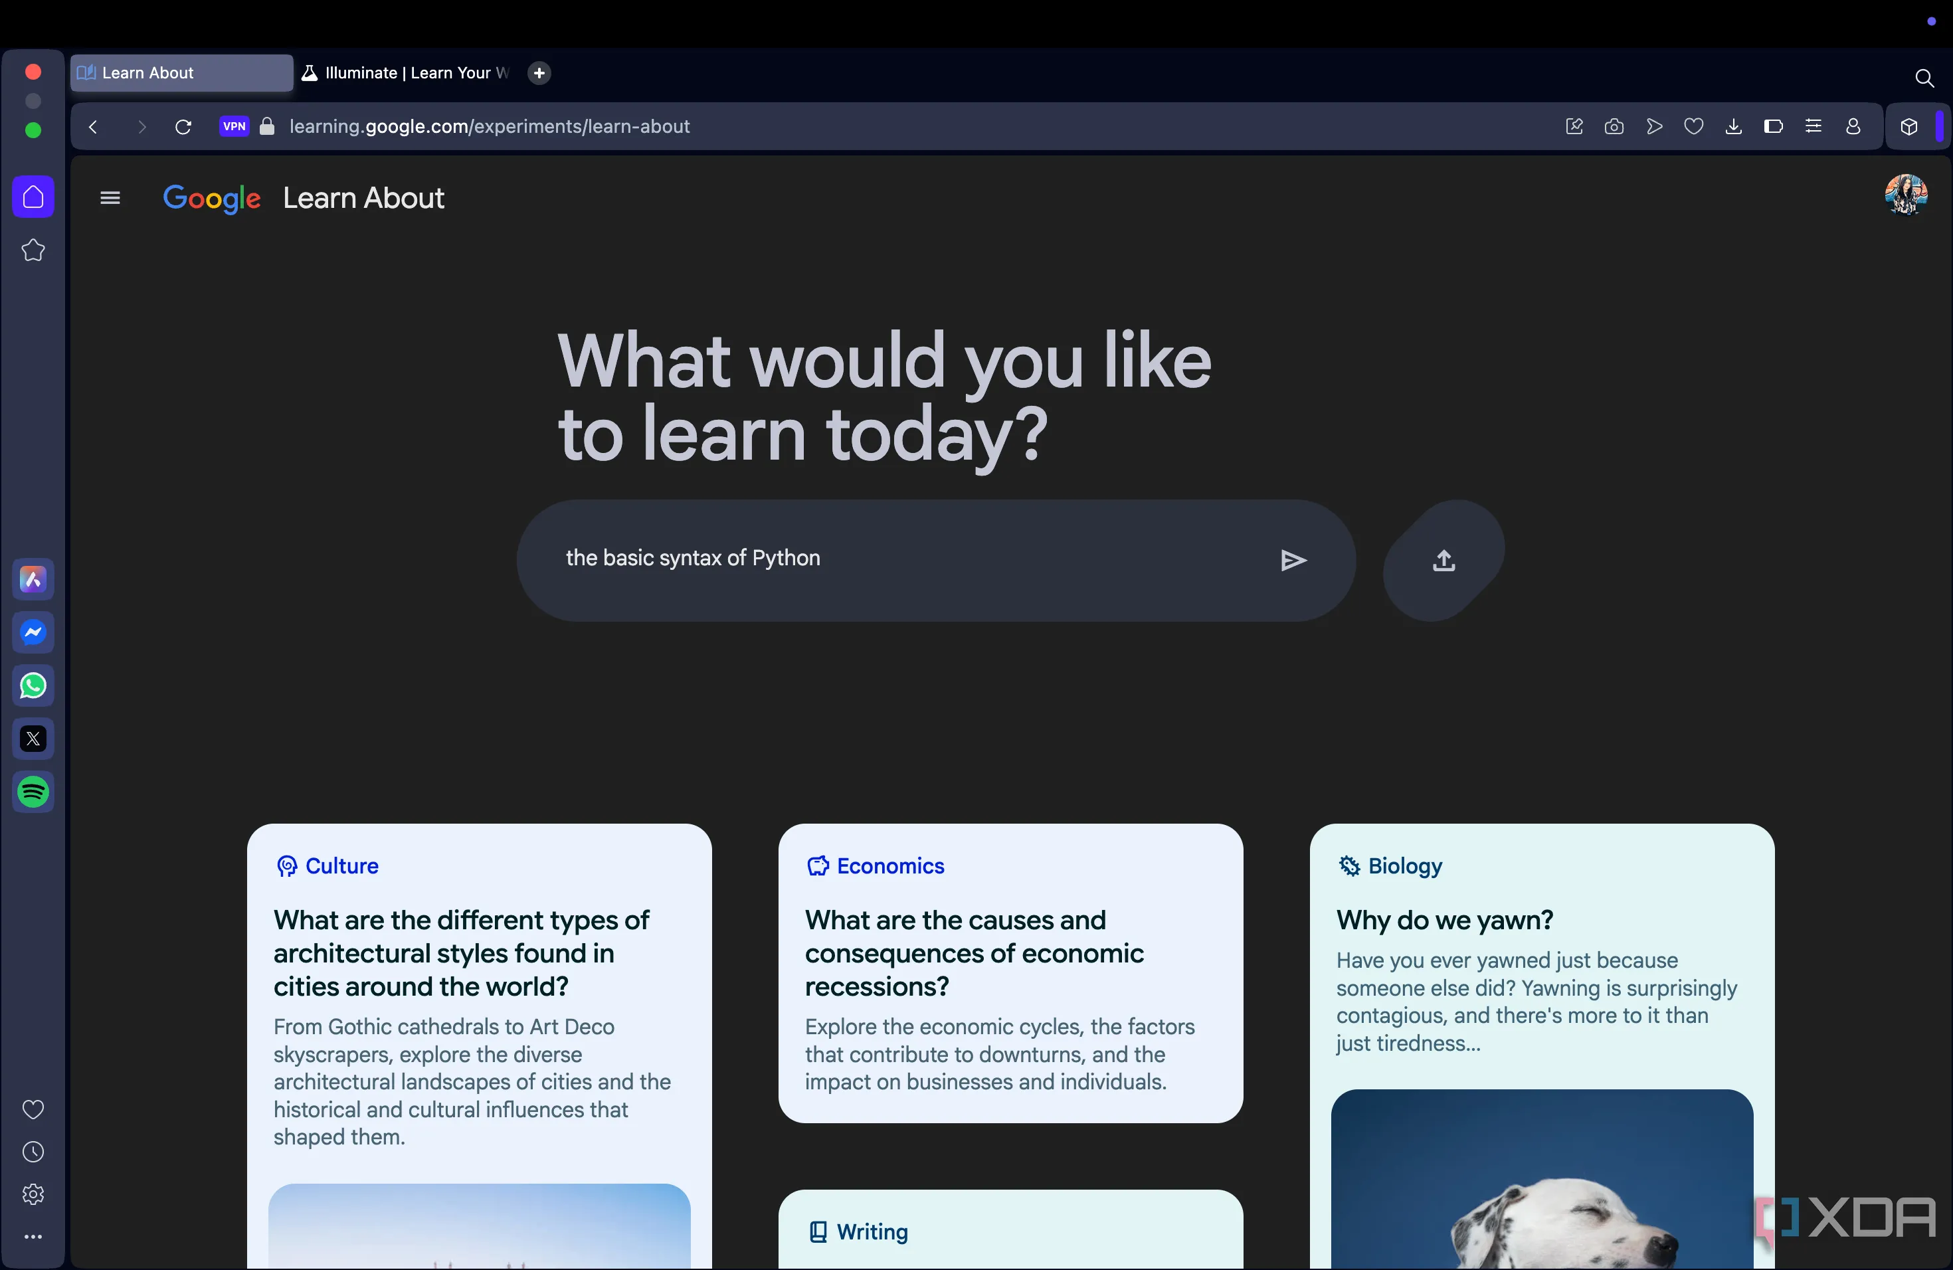Toggle the VPN badge in address bar
Screen dimensions: 1953x1270
pyautogui.click(x=234, y=126)
